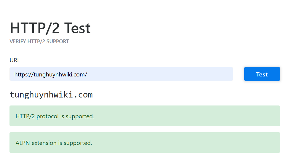The height and width of the screenshot is (168, 291).
Task: Click the word "VERIFY" in the subtitle
Action: tap(18, 41)
